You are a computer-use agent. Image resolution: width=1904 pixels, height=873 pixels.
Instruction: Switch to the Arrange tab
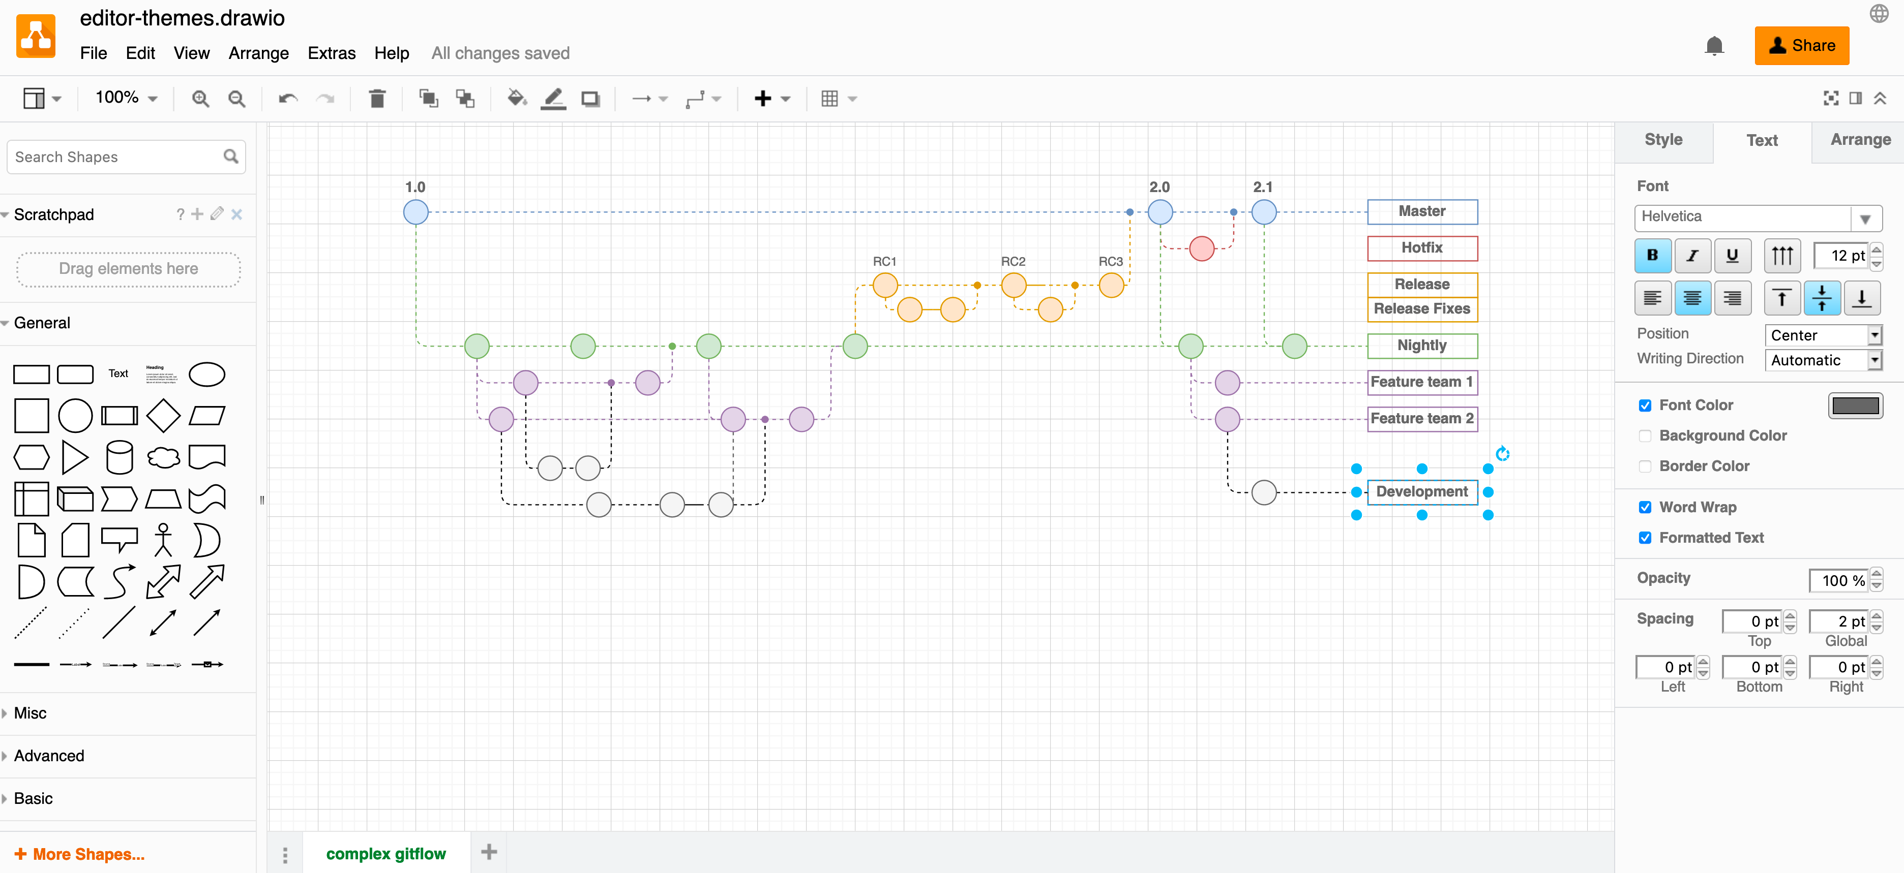click(x=1860, y=140)
